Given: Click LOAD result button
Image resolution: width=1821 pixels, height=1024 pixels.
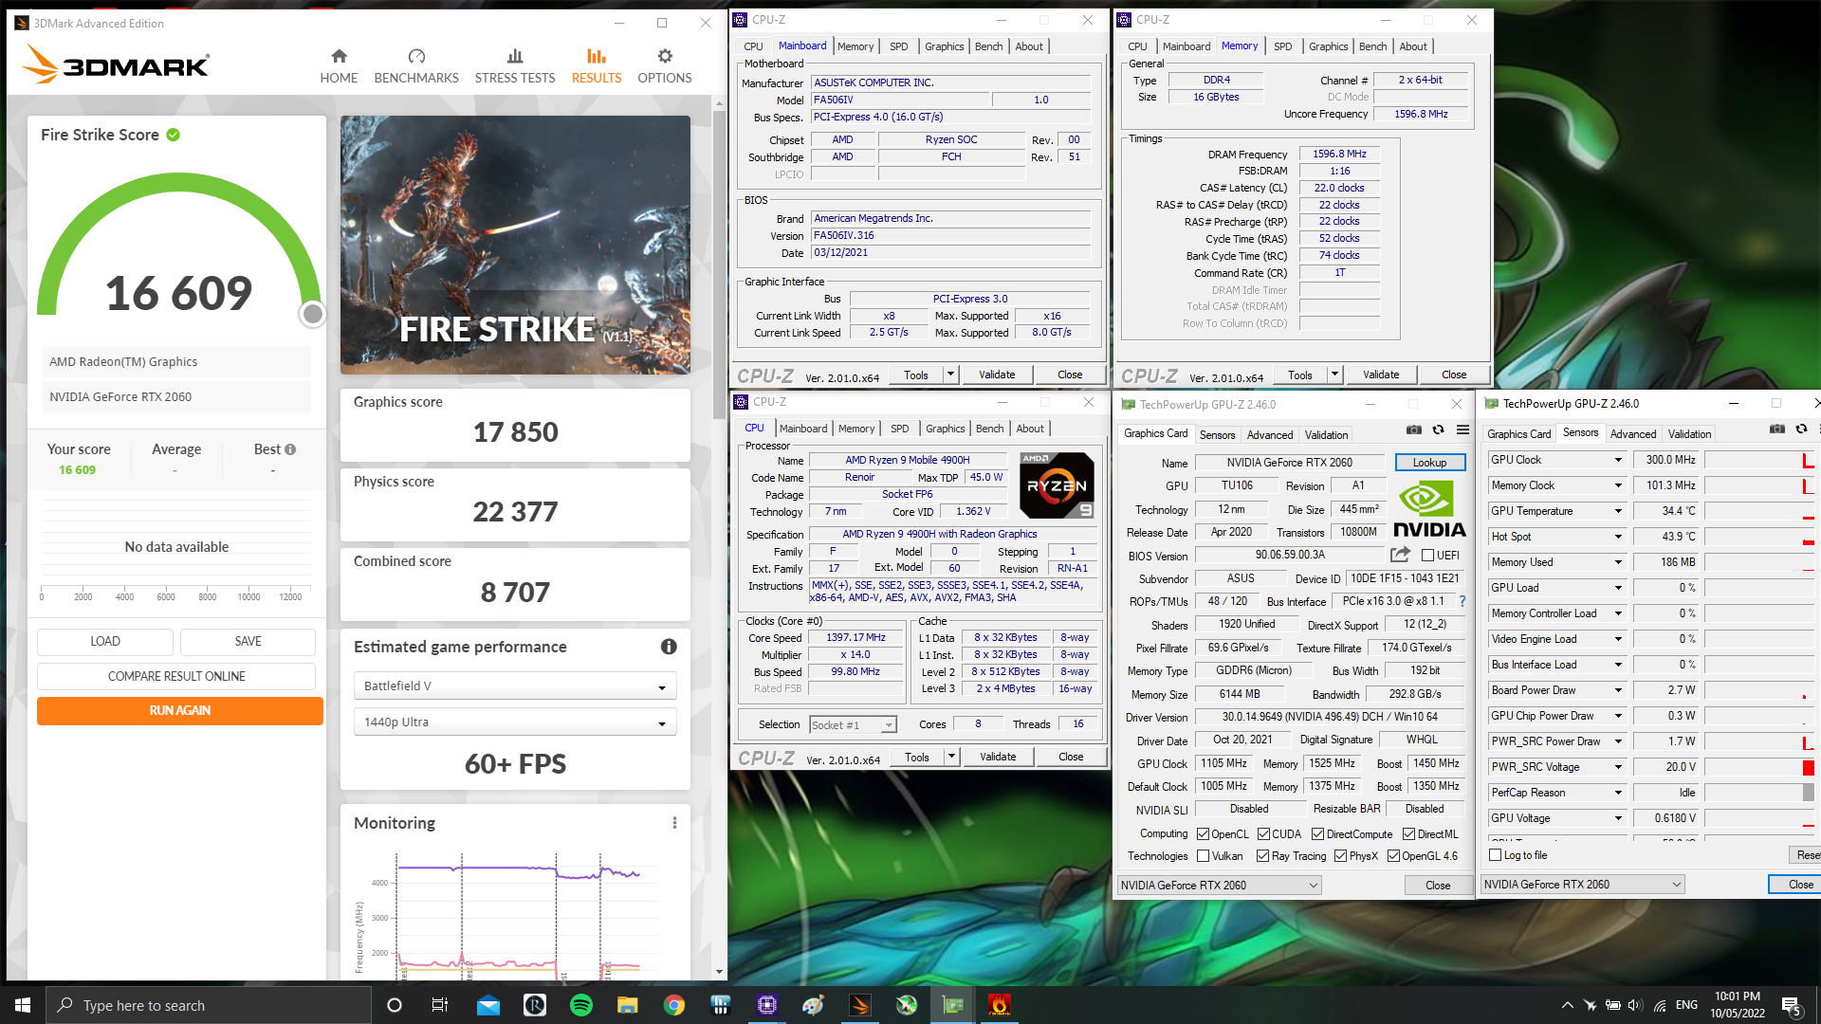Looking at the screenshot, I should 105,641.
